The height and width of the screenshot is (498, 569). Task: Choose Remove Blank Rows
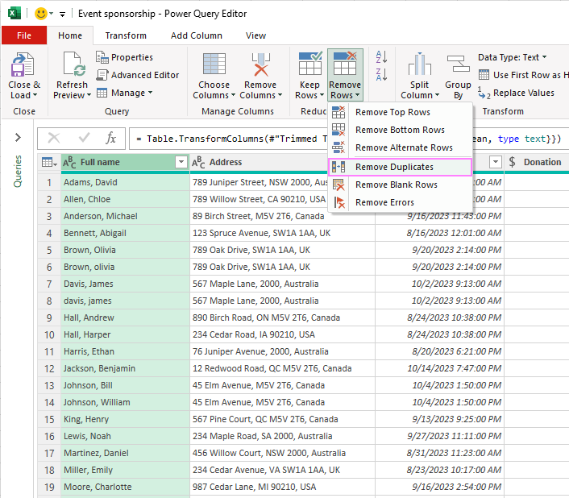click(401, 185)
